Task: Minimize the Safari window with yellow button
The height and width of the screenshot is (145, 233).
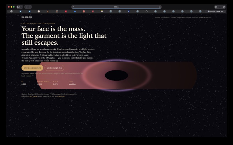Action: coord(11,7)
